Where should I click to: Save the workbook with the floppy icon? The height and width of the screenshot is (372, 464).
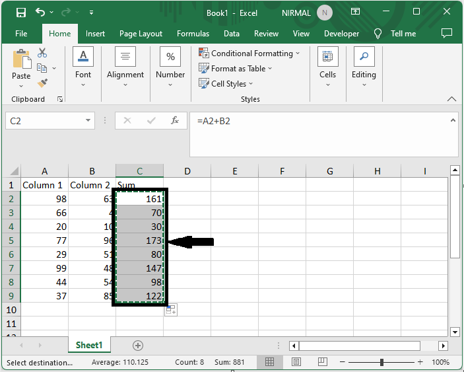[x=21, y=13]
